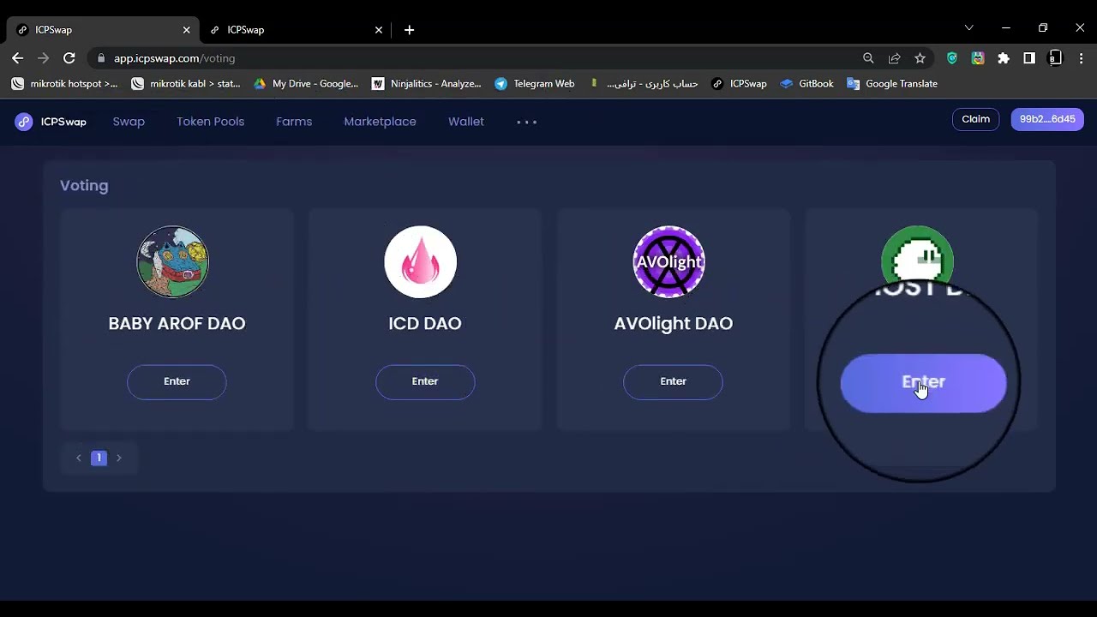Viewport: 1097px width, 617px height.
Task: Go to the next pagination page arrow
Action: 119,458
